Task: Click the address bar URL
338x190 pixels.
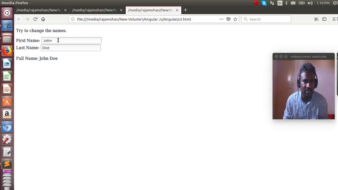Action: pyautogui.click(x=134, y=19)
